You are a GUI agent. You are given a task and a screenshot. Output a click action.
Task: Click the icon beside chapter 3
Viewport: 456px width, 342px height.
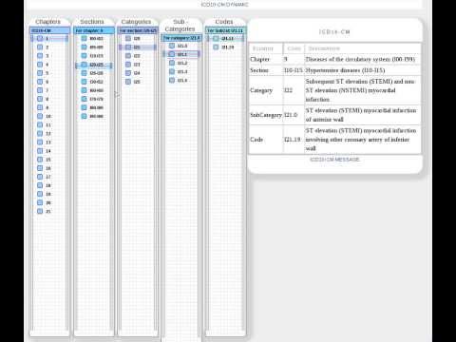coord(40,56)
